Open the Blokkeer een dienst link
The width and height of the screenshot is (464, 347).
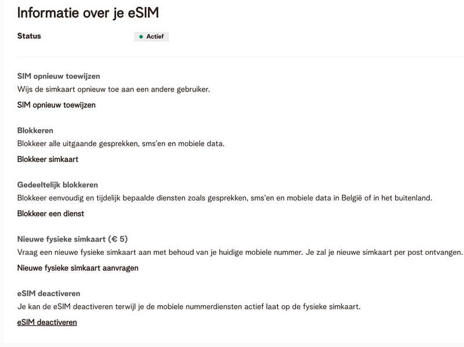click(50, 214)
